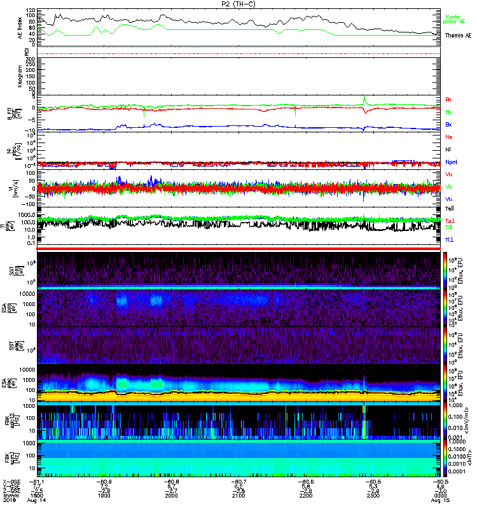Select the black Ni legend entry

[x=448, y=150]
